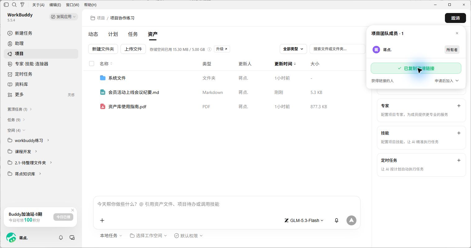The width and height of the screenshot is (471, 248).
Task: Open the 发现应用 dropdown
Action: 64,17
